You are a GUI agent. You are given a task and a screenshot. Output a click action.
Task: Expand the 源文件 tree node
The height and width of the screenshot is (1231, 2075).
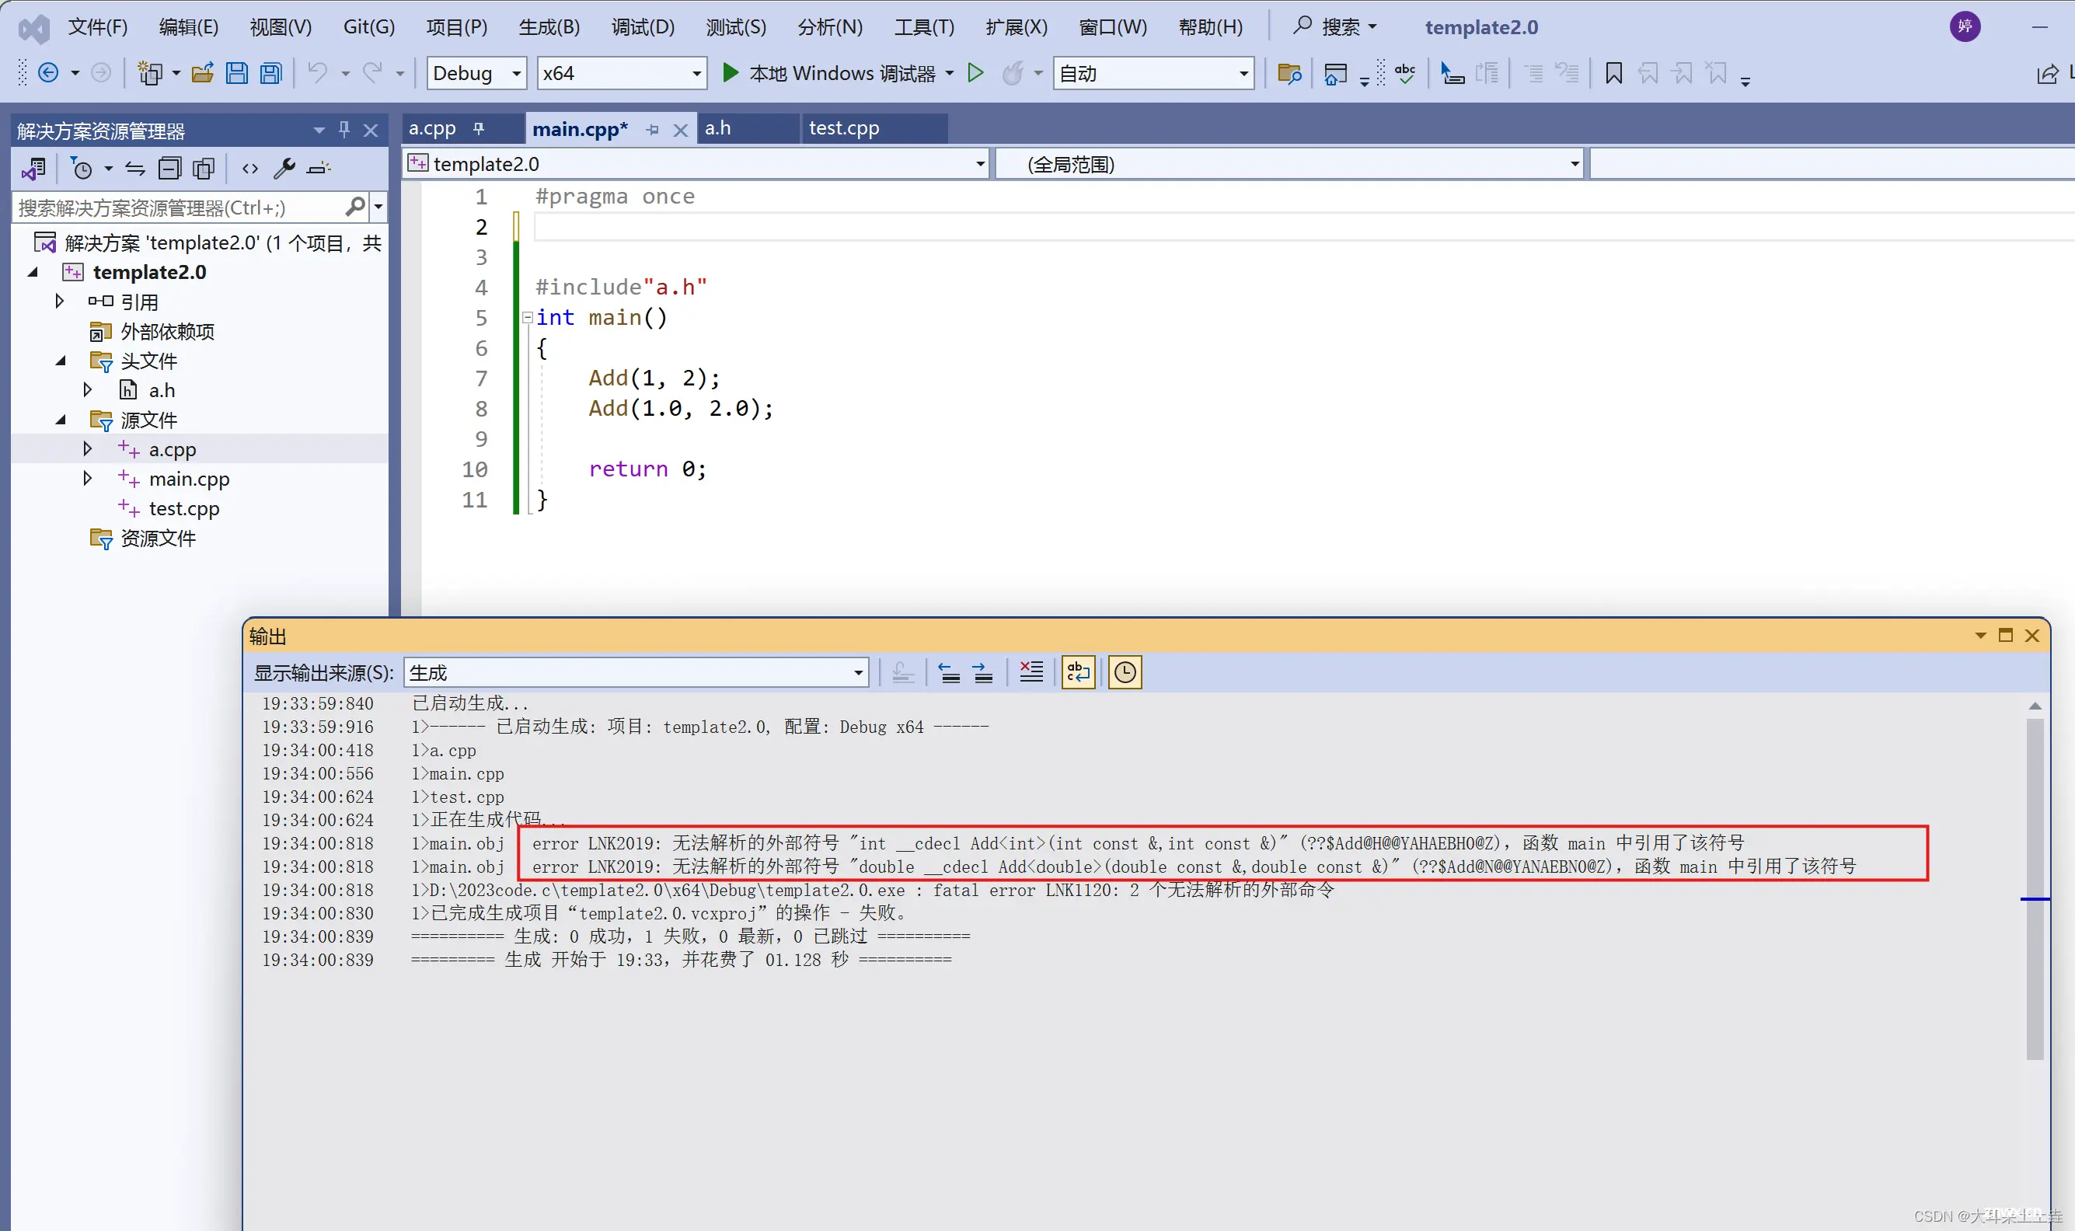[60, 419]
